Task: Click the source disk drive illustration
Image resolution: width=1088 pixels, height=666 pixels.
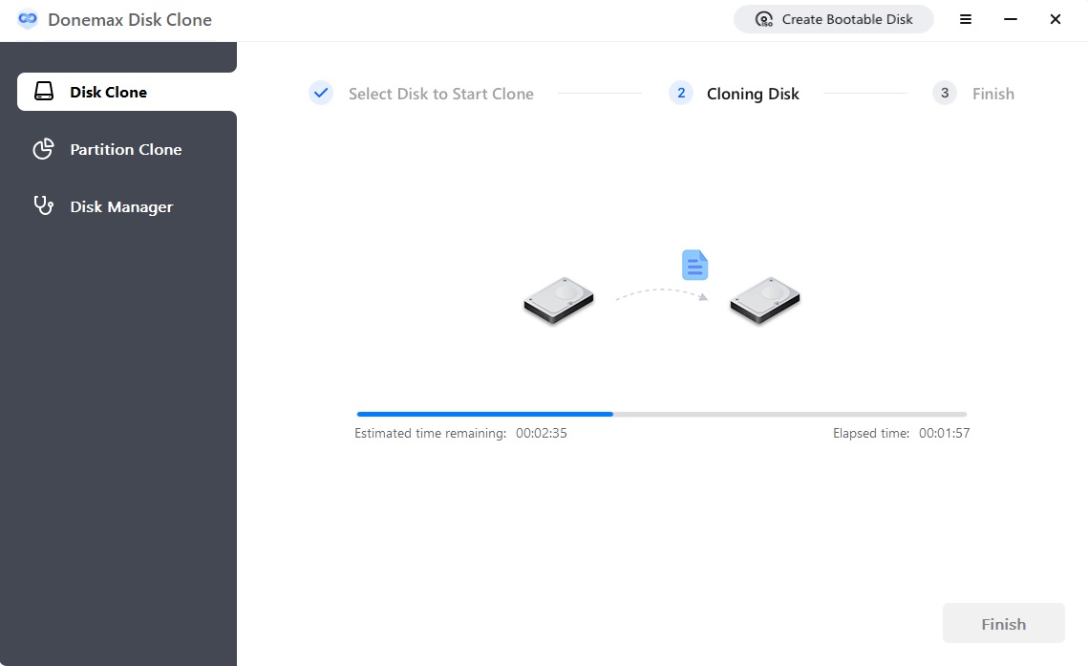Action: [558, 299]
